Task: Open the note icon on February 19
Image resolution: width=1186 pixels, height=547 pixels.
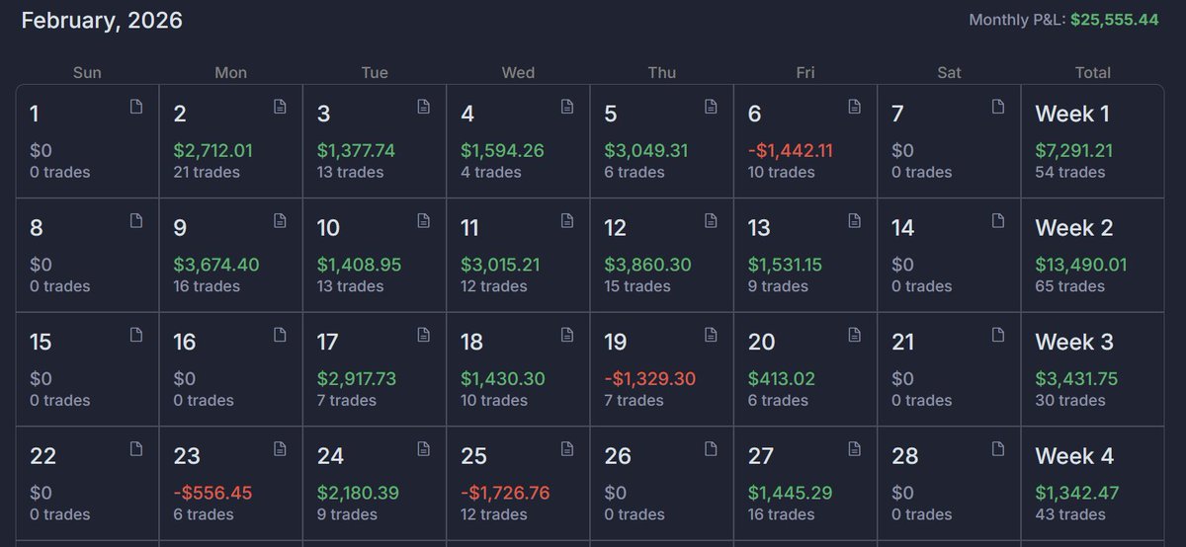Action: coord(712,335)
